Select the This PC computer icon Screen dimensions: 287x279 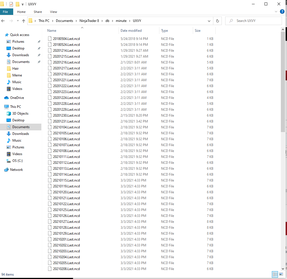click(x=6, y=107)
